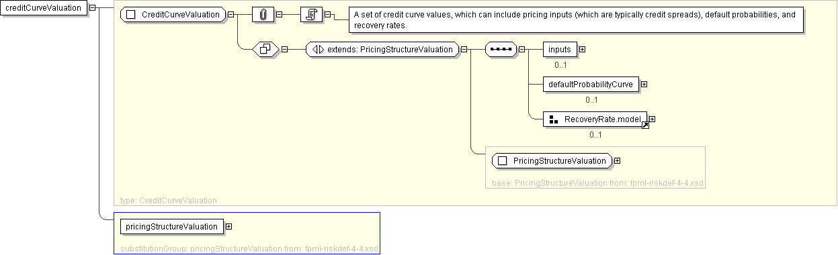The height and width of the screenshot is (255, 838).
Task: Click the CreditCurveValuation complex type square
Action: [x=132, y=14]
